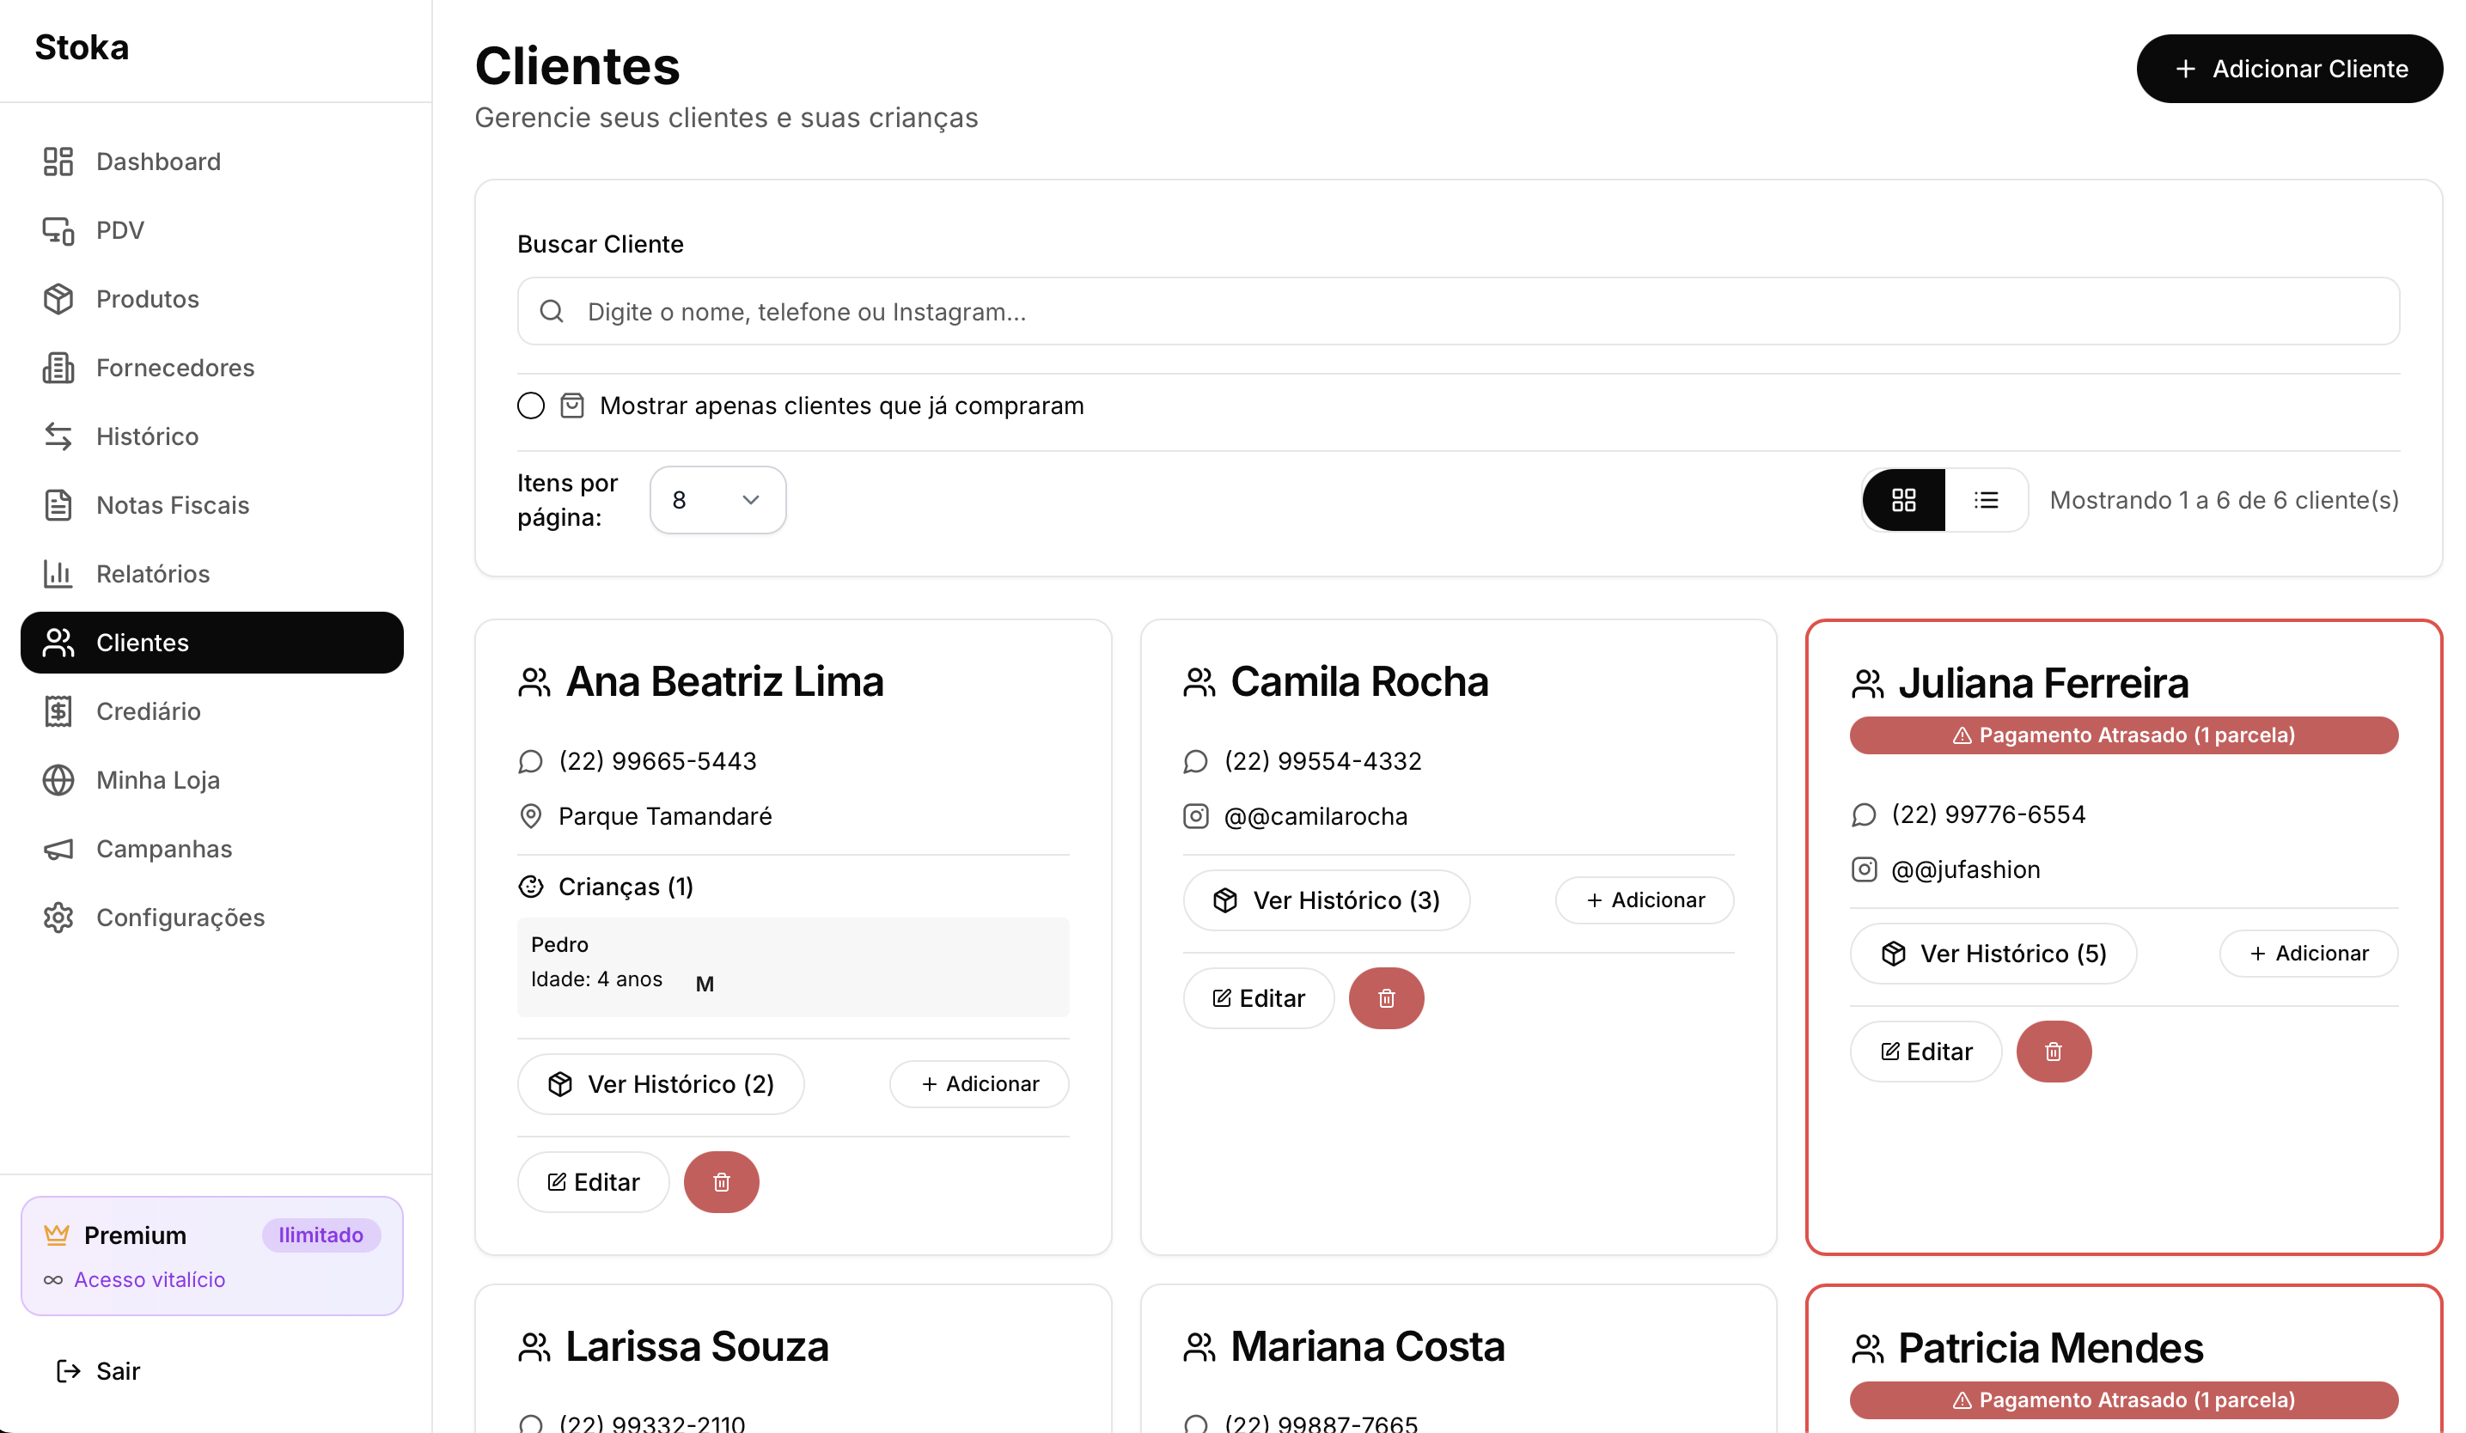Delete Camila Rocha with trash icon

point(1387,997)
